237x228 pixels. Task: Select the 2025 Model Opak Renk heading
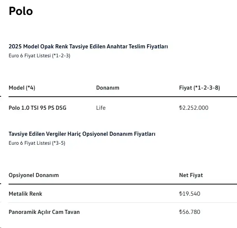tap(88, 46)
